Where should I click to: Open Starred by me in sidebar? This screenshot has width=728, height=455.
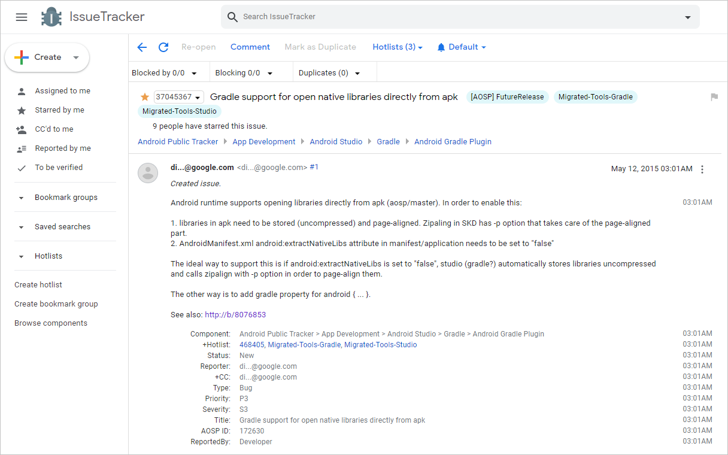tap(59, 110)
